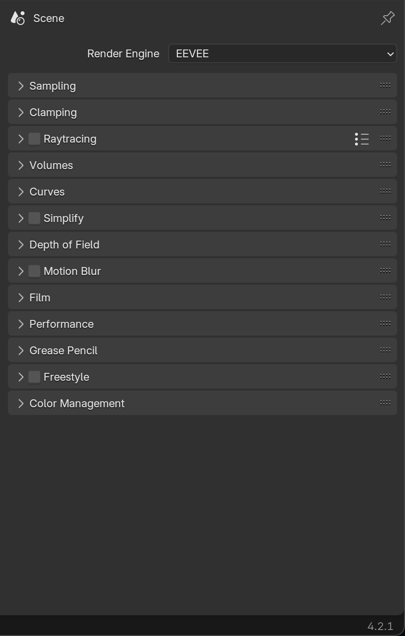This screenshot has width=405, height=636.
Task: Click the Color Management drag grip
Action: click(x=385, y=403)
